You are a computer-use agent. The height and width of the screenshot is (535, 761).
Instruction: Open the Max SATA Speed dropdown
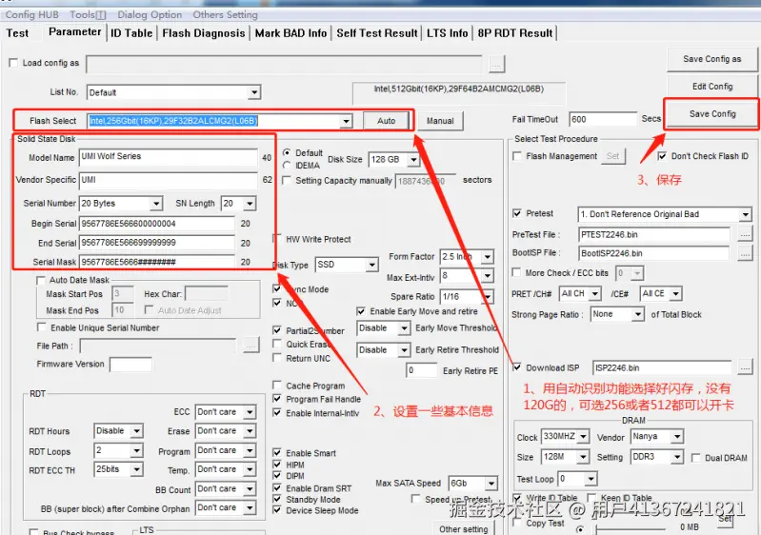pos(491,483)
